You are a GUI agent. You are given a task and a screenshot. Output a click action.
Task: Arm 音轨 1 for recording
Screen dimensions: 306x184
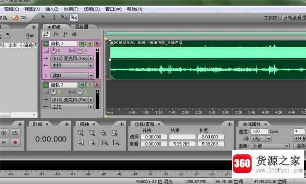point(97,44)
